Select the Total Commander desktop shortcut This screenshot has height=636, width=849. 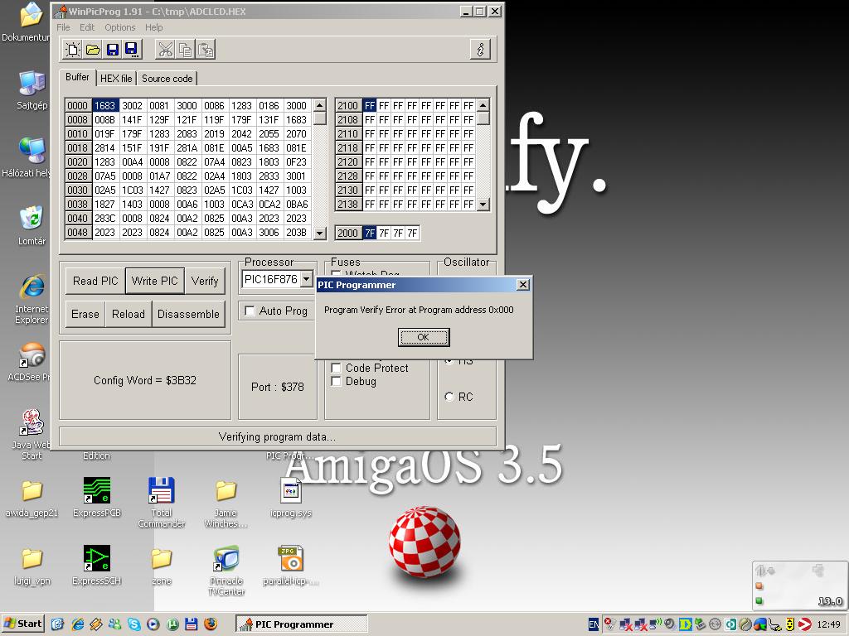[162, 502]
